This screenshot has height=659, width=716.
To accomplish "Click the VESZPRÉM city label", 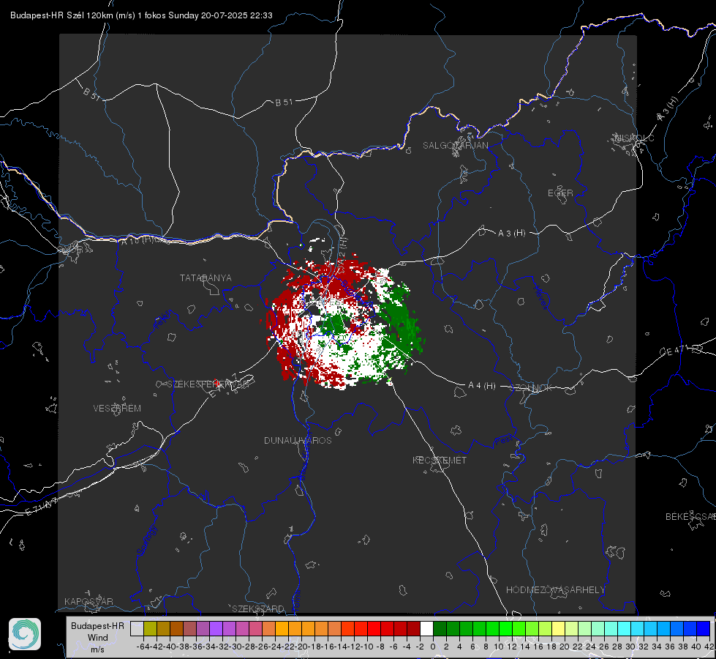I will [117, 408].
